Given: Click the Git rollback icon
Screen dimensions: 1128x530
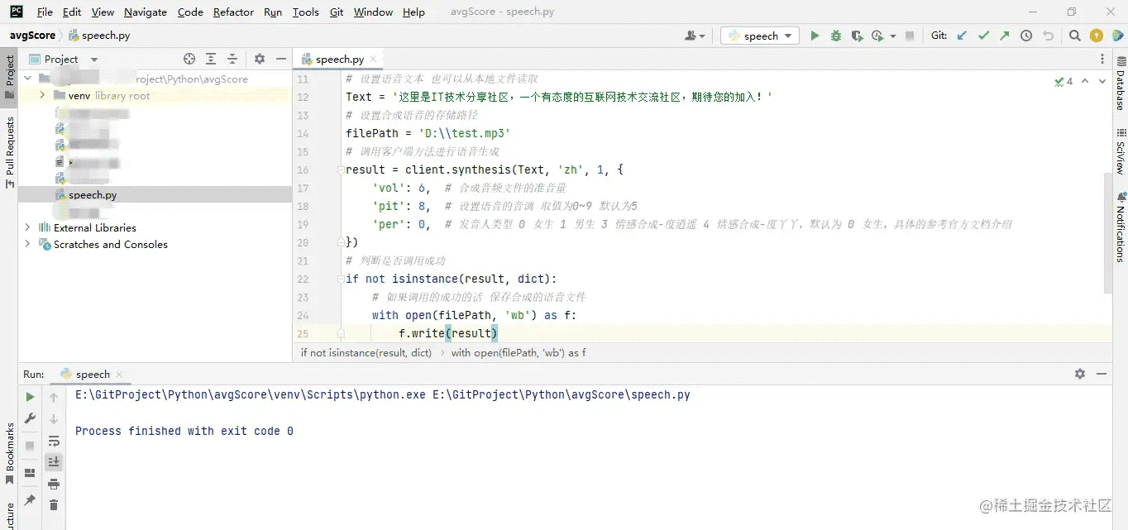Looking at the screenshot, I should [x=1048, y=36].
